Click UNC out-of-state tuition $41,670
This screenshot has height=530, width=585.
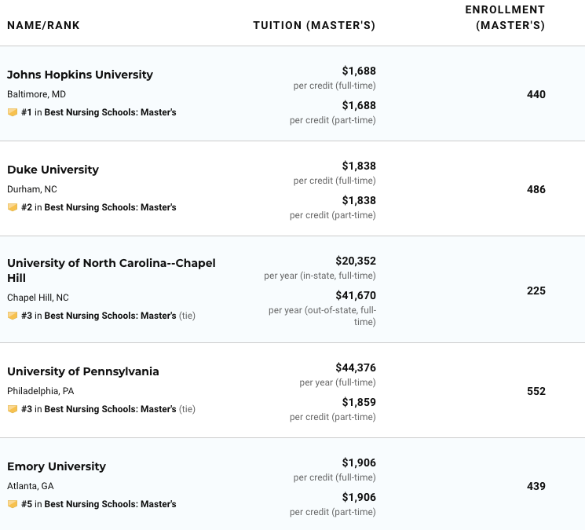point(356,295)
